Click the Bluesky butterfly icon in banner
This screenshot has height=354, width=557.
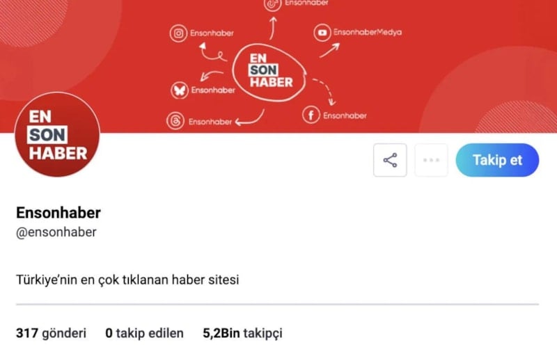[180, 90]
